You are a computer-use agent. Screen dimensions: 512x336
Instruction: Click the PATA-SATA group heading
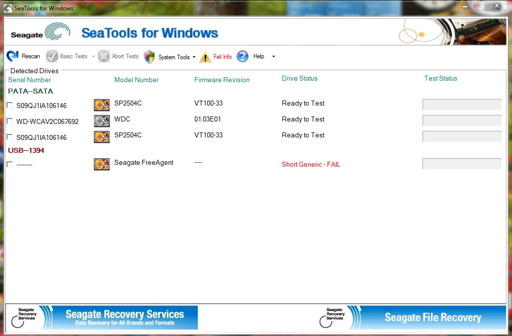(x=30, y=91)
